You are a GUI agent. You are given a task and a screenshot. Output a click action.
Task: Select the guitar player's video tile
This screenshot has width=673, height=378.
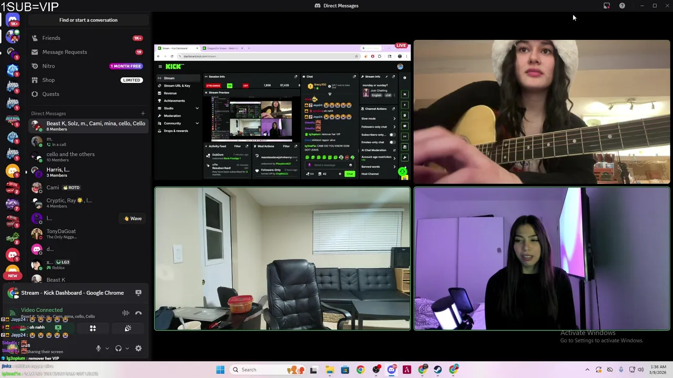[542, 112]
